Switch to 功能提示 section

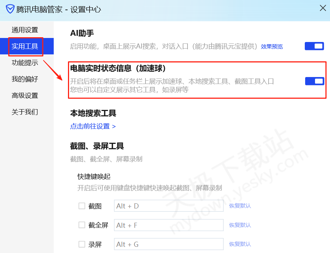pyautogui.click(x=25, y=63)
